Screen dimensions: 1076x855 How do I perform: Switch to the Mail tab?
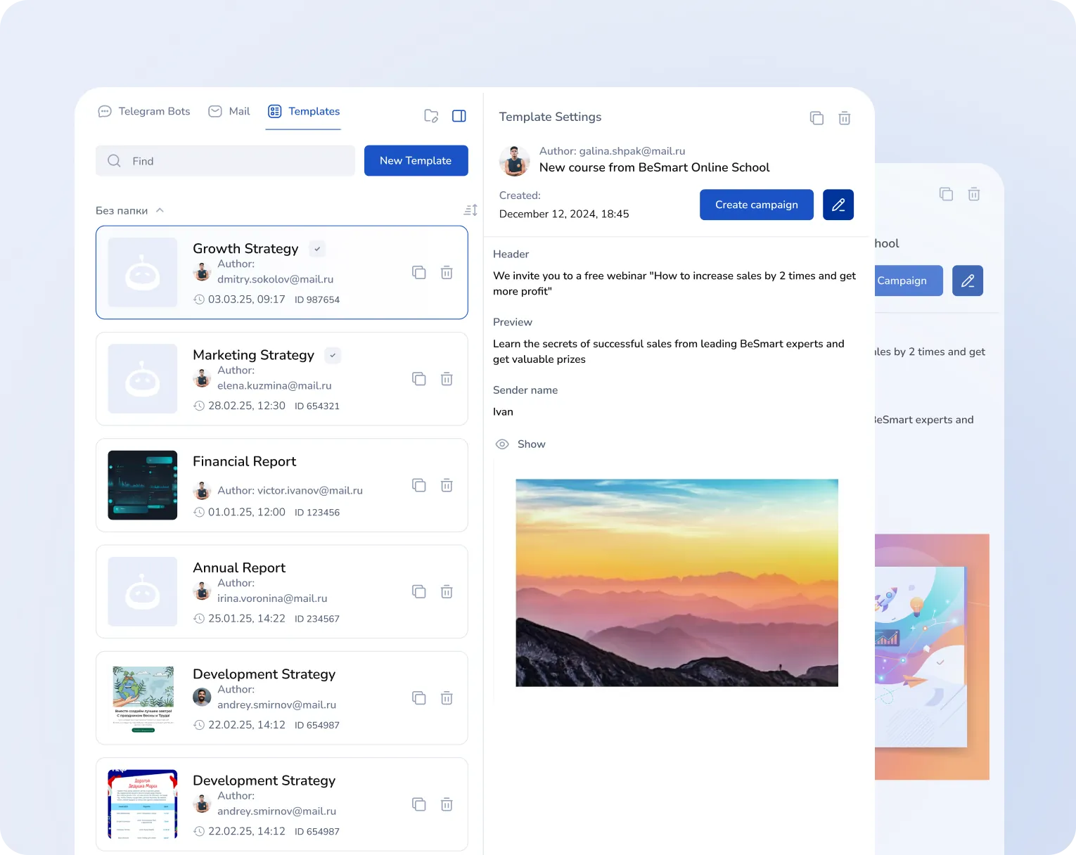coord(229,111)
